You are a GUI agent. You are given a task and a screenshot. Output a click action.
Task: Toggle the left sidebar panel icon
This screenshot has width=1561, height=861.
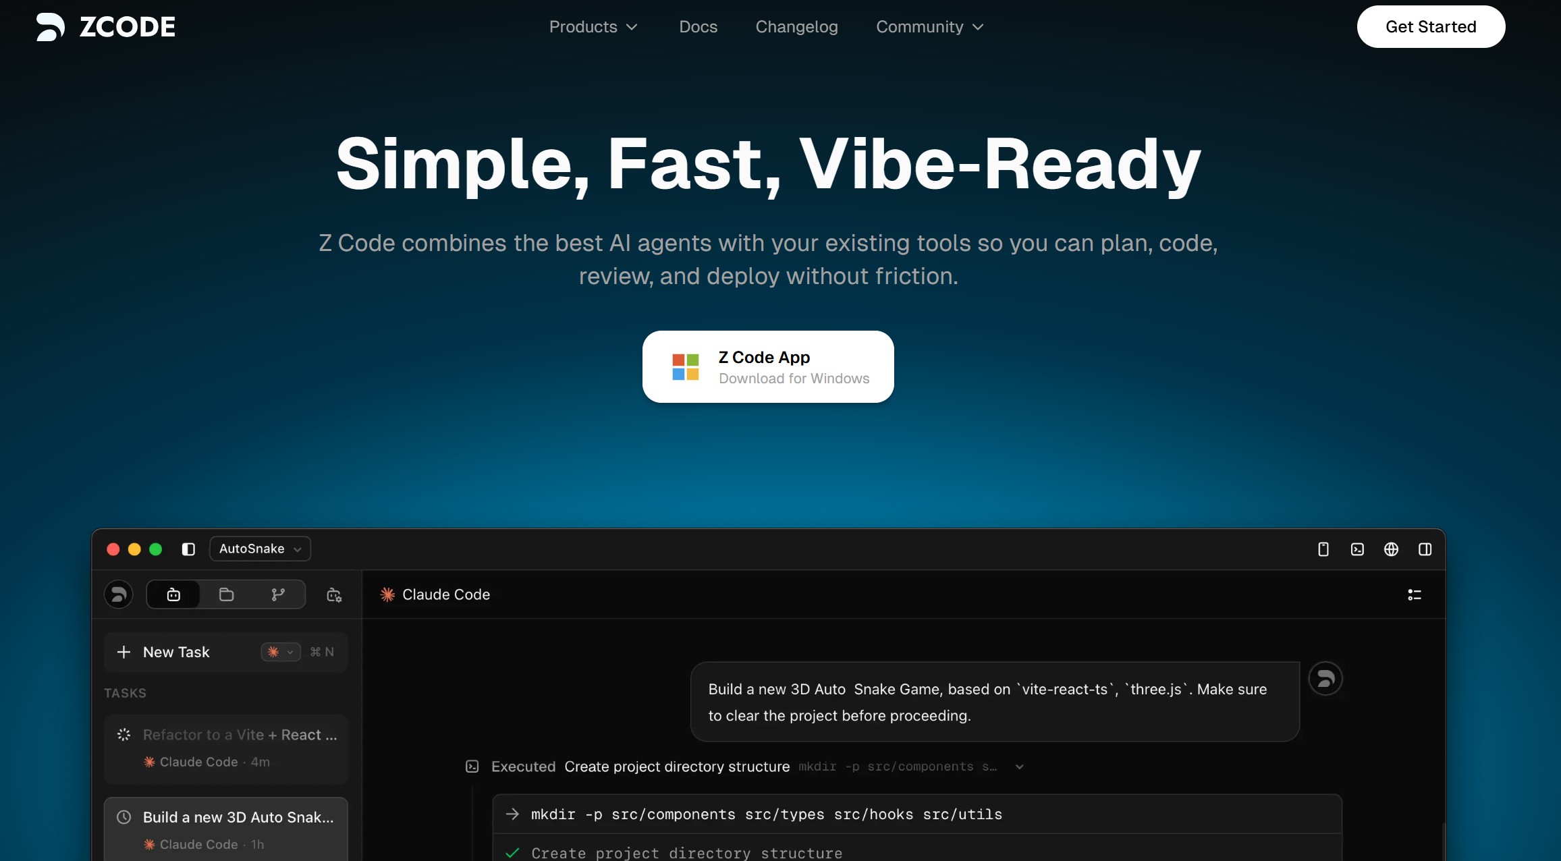click(188, 549)
